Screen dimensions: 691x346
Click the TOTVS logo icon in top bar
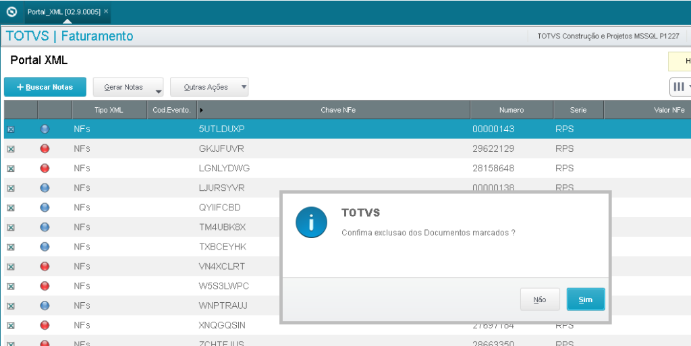(x=11, y=12)
